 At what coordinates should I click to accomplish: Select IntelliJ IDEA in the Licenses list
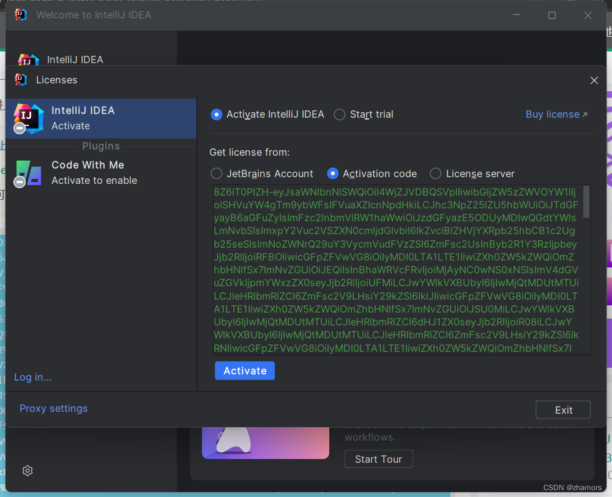(x=101, y=118)
